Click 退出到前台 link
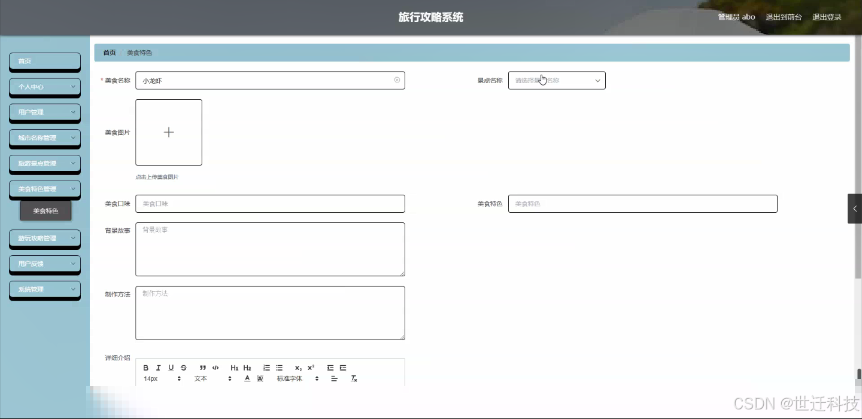This screenshot has height=419, width=862. point(785,17)
